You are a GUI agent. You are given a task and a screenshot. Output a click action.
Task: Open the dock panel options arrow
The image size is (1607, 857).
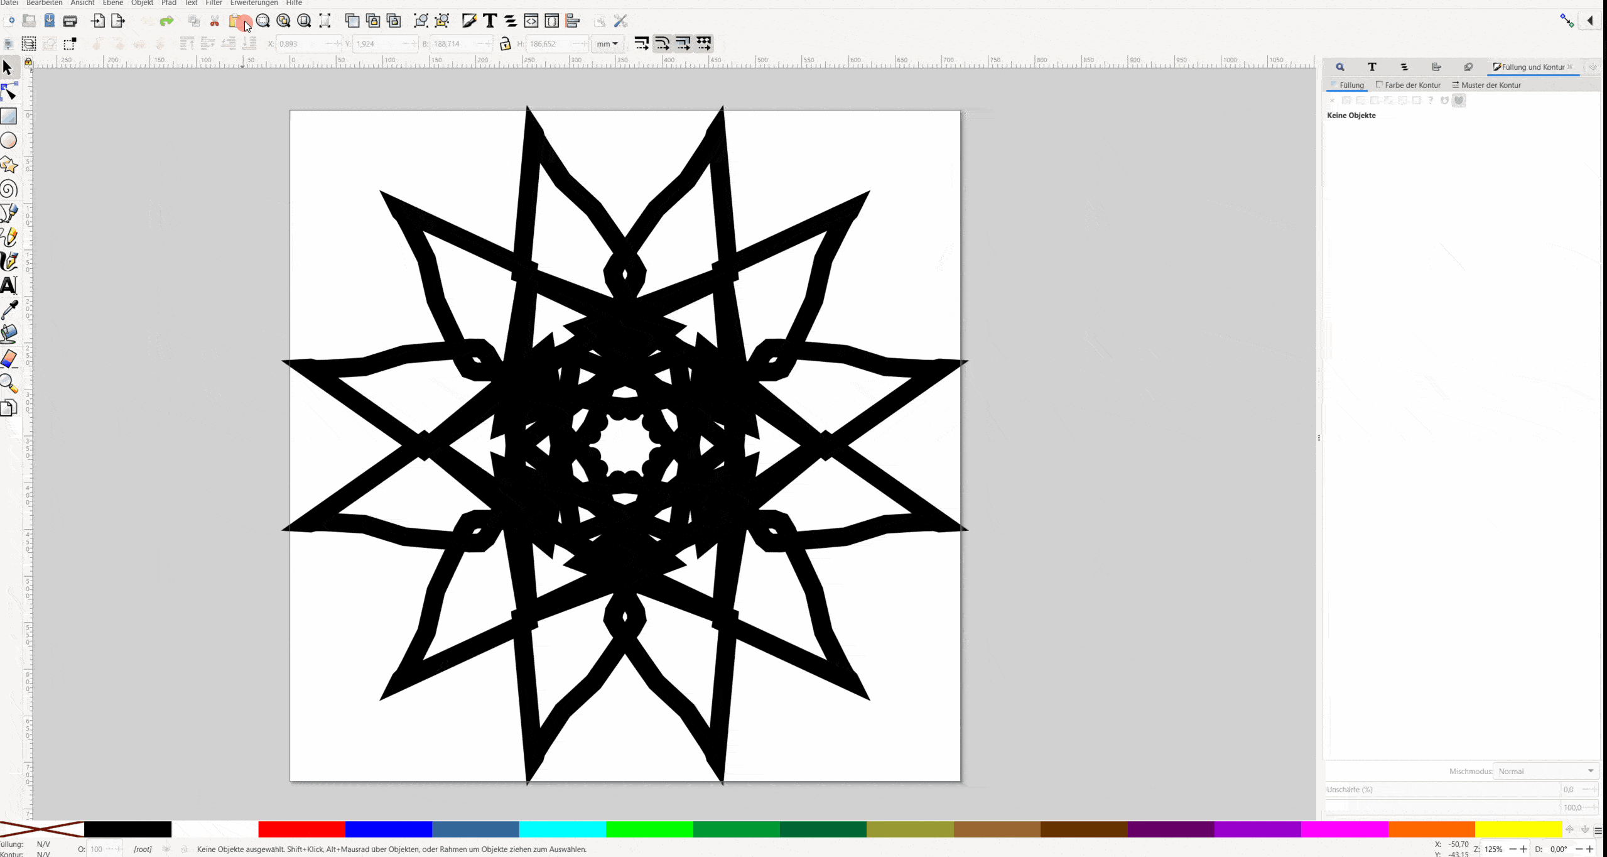tap(1593, 67)
